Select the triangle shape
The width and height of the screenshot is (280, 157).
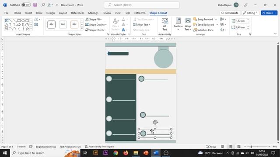point(7,24)
